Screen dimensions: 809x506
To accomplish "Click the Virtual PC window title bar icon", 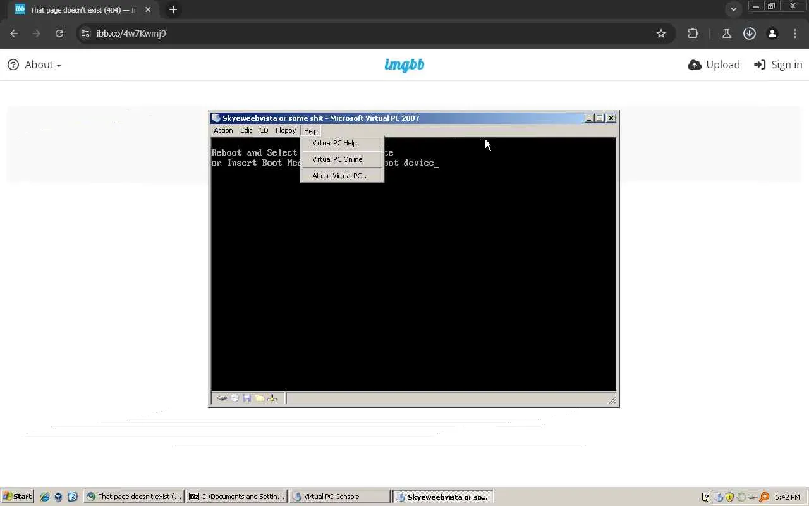I will pos(216,118).
